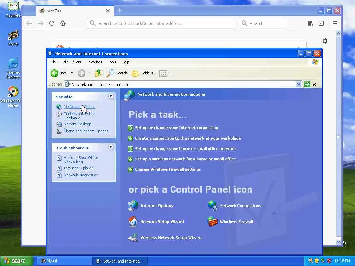Open Remote Desktop link
The image size is (355, 266).
pos(77,124)
